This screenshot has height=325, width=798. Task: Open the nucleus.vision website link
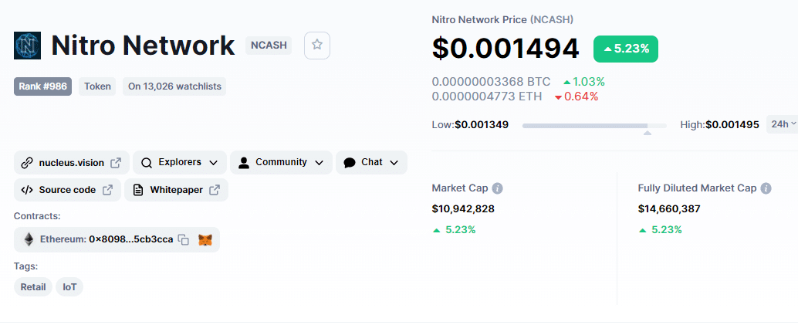(72, 162)
